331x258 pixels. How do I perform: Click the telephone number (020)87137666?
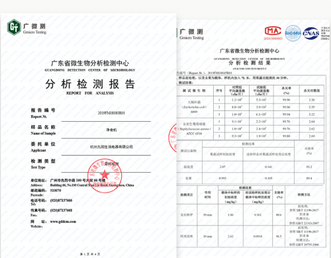[x=61, y=200]
